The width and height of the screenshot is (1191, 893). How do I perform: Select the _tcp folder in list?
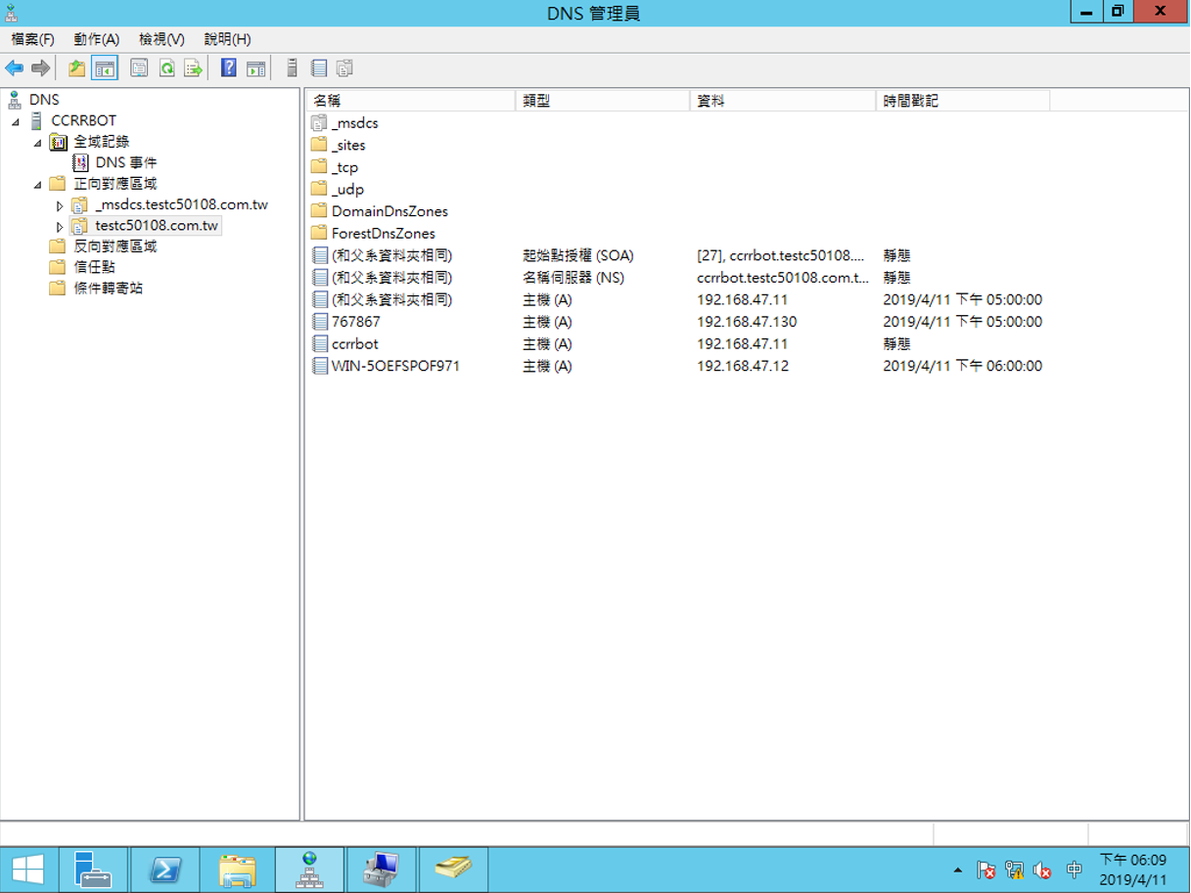(345, 167)
